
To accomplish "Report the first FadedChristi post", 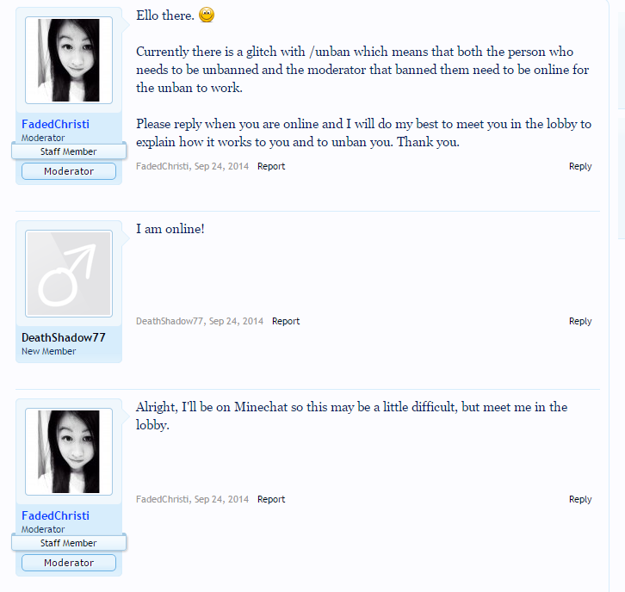I will click(x=271, y=166).
